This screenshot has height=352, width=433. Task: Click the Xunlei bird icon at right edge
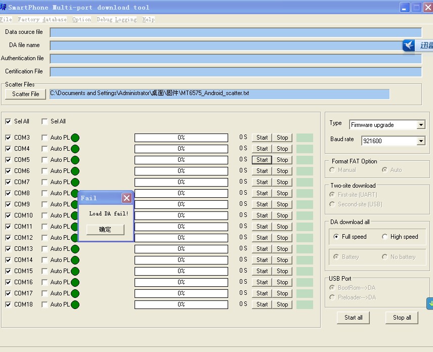(x=409, y=46)
